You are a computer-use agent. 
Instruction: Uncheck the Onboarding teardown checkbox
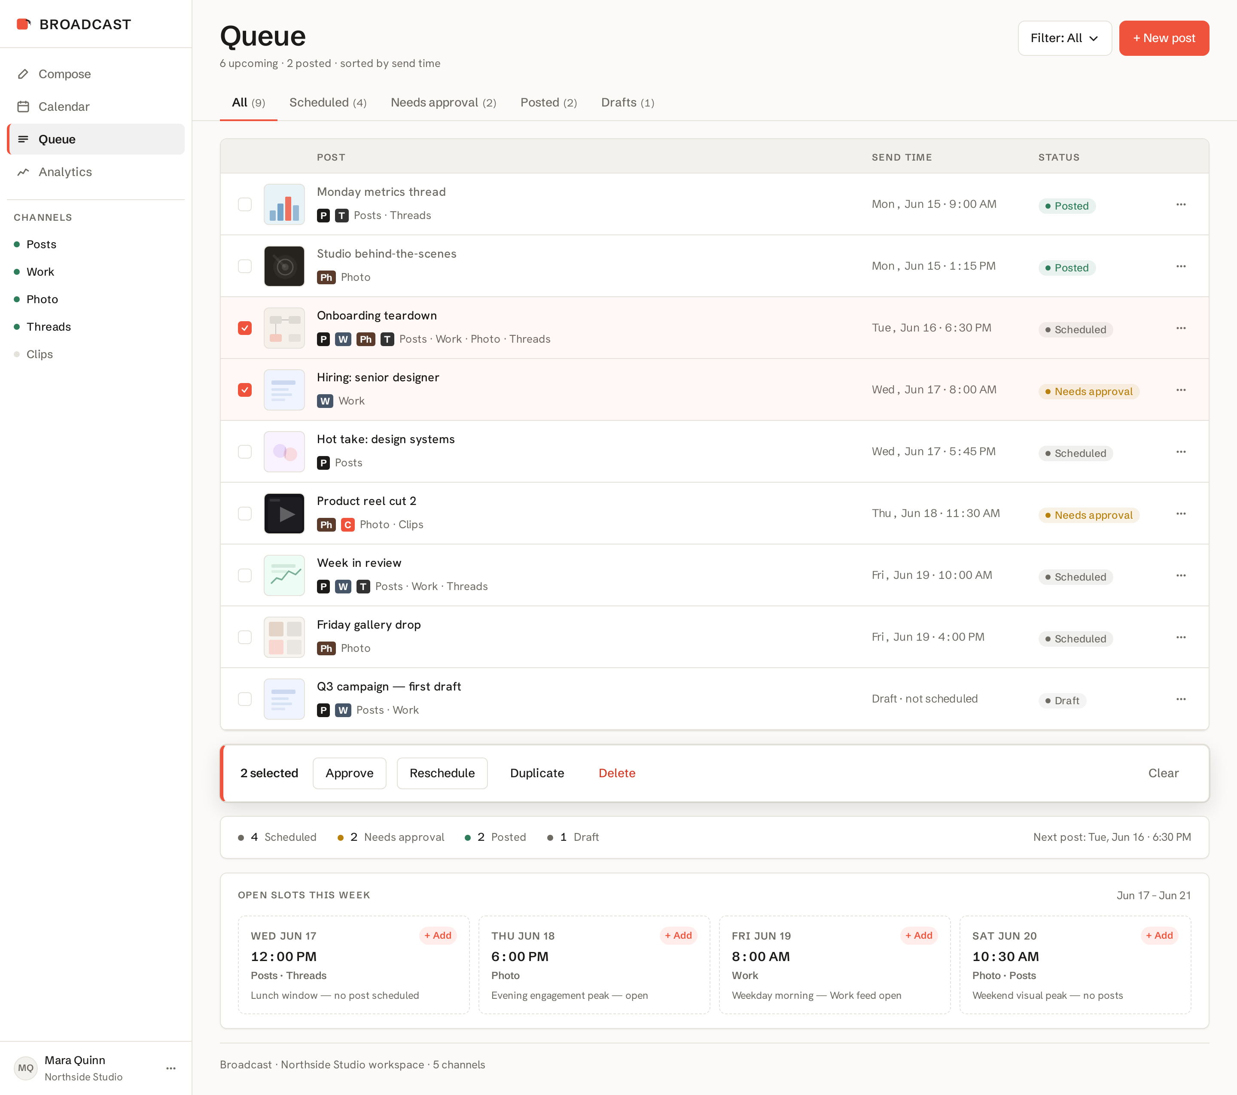click(x=244, y=328)
